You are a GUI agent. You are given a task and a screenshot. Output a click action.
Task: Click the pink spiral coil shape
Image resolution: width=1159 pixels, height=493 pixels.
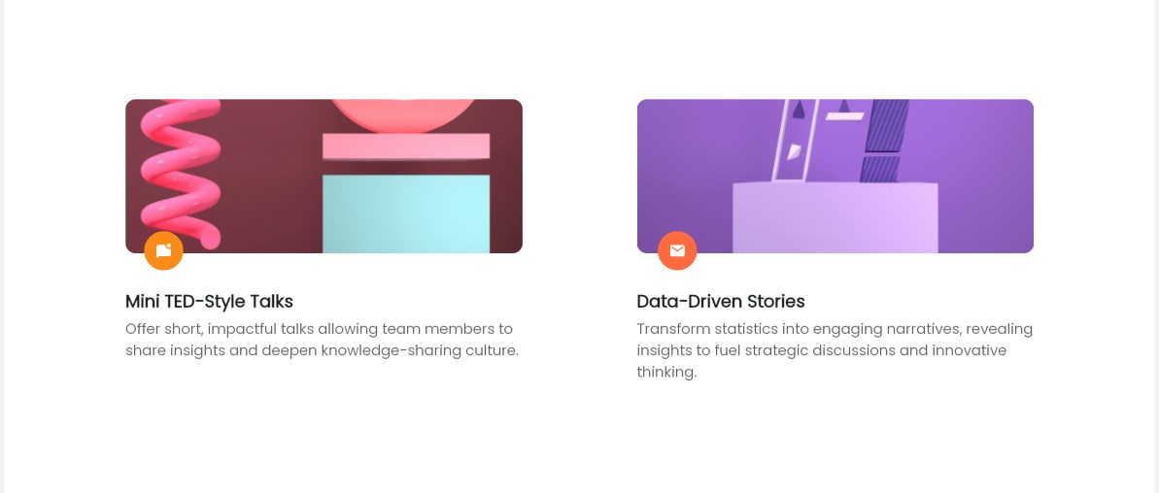pos(181,174)
